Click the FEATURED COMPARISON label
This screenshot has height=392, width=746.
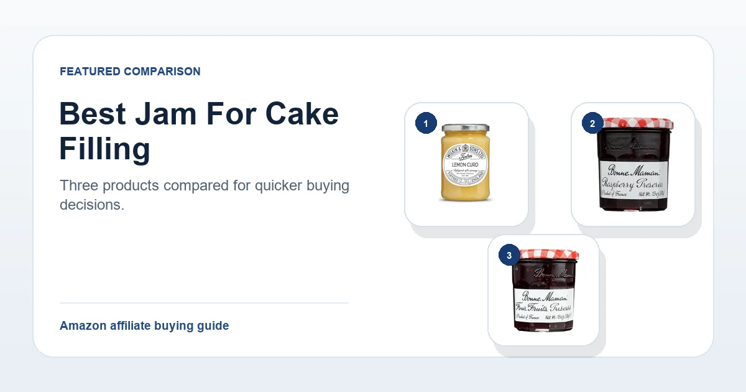pyautogui.click(x=130, y=72)
